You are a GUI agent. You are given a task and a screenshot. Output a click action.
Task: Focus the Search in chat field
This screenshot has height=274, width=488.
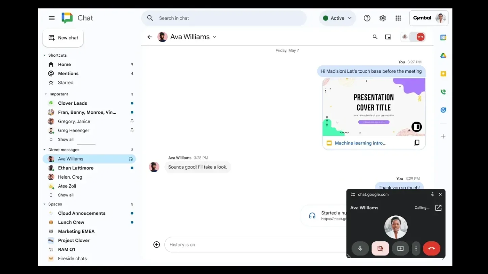pos(224,18)
